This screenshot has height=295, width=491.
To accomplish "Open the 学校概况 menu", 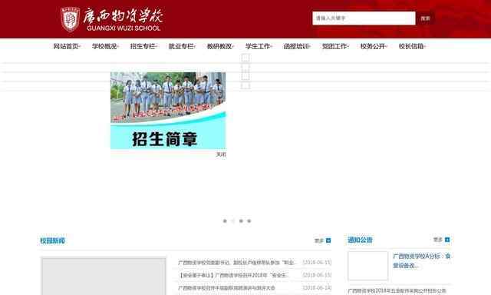I will click(105, 46).
